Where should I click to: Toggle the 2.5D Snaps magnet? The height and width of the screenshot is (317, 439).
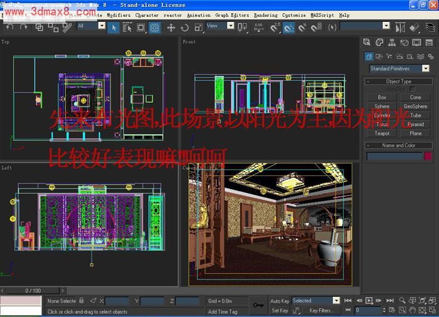pos(275,28)
